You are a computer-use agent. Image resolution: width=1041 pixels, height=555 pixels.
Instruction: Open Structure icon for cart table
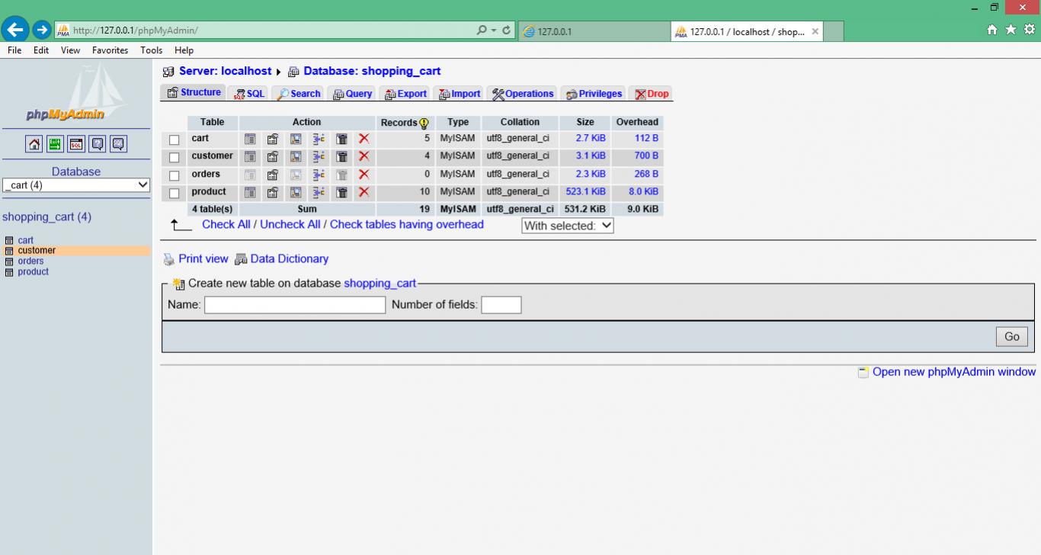tap(273, 139)
